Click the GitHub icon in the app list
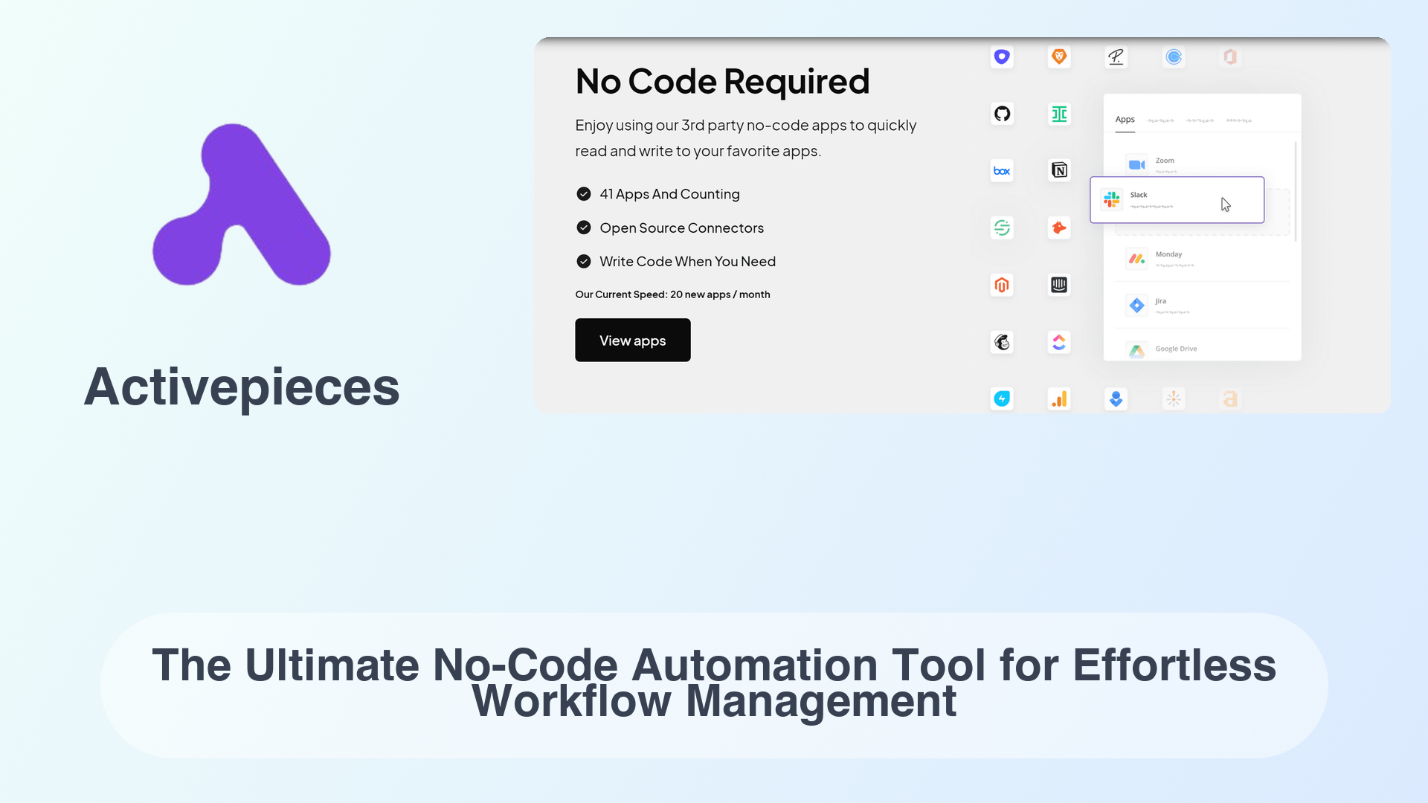This screenshot has width=1428, height=803. click(x=1003, y=114)
